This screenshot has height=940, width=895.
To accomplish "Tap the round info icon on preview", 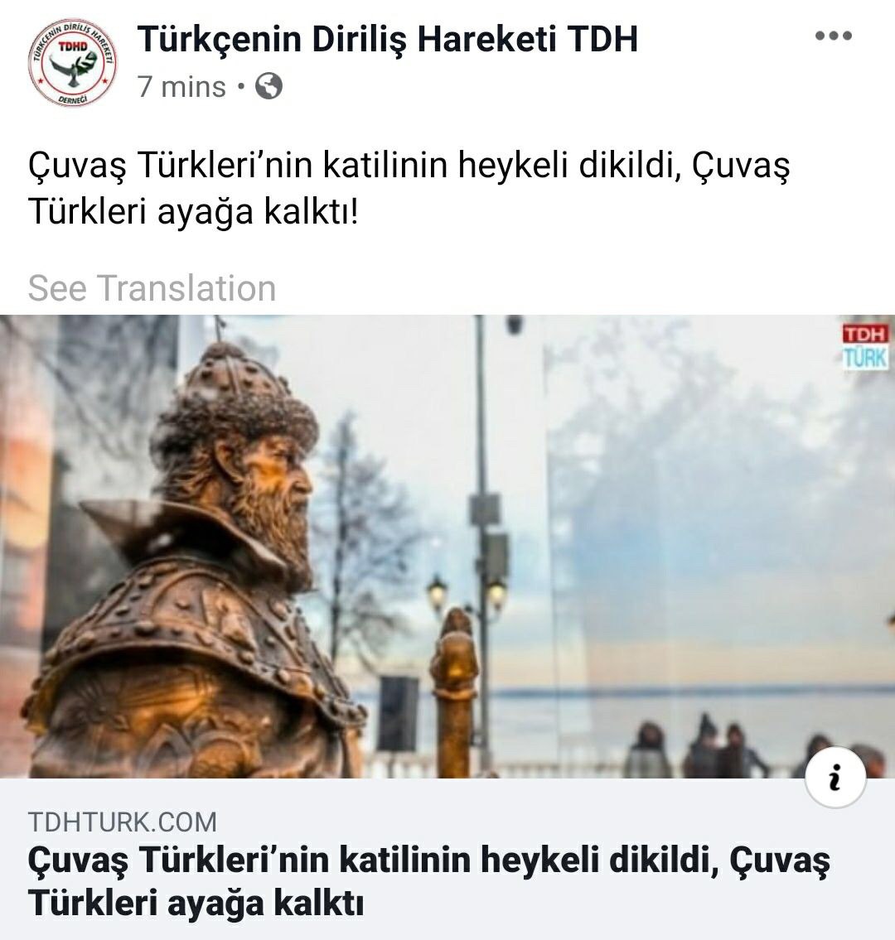I will coord(835,778).
